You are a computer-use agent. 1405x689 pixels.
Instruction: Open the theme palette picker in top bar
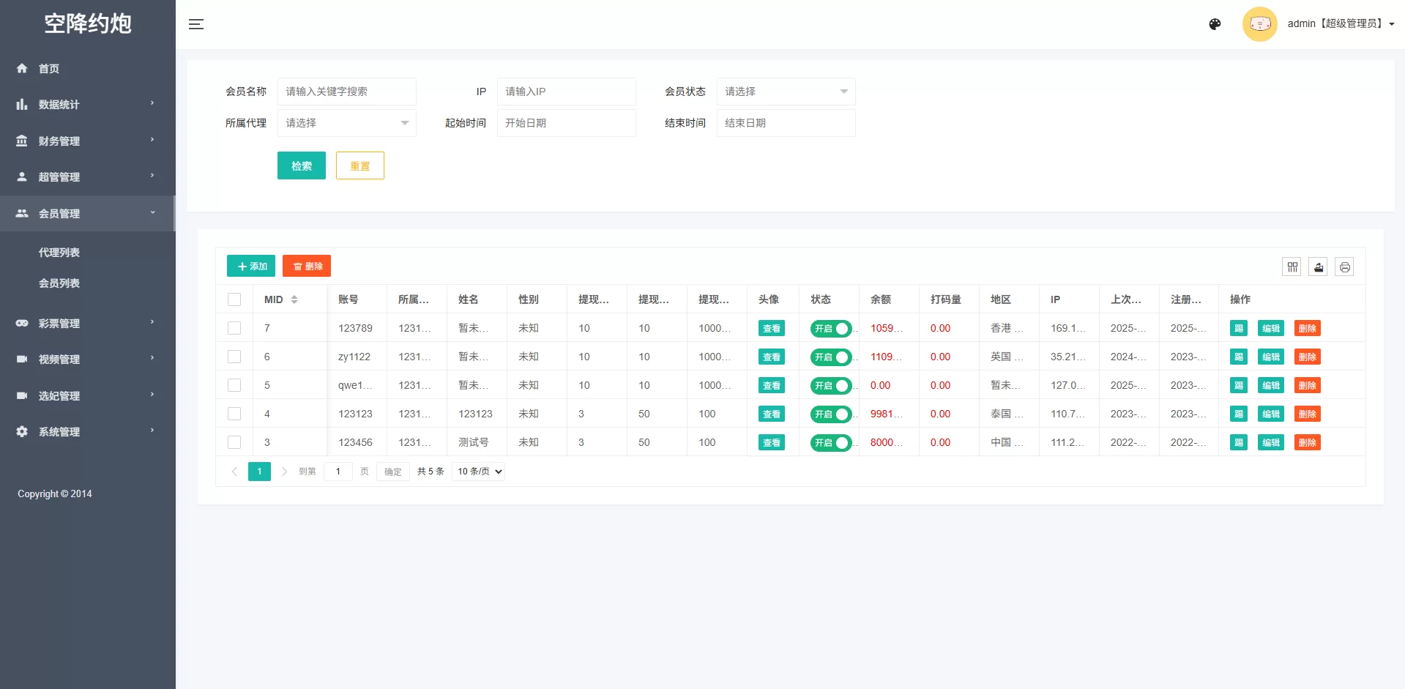coord(1215,23)
